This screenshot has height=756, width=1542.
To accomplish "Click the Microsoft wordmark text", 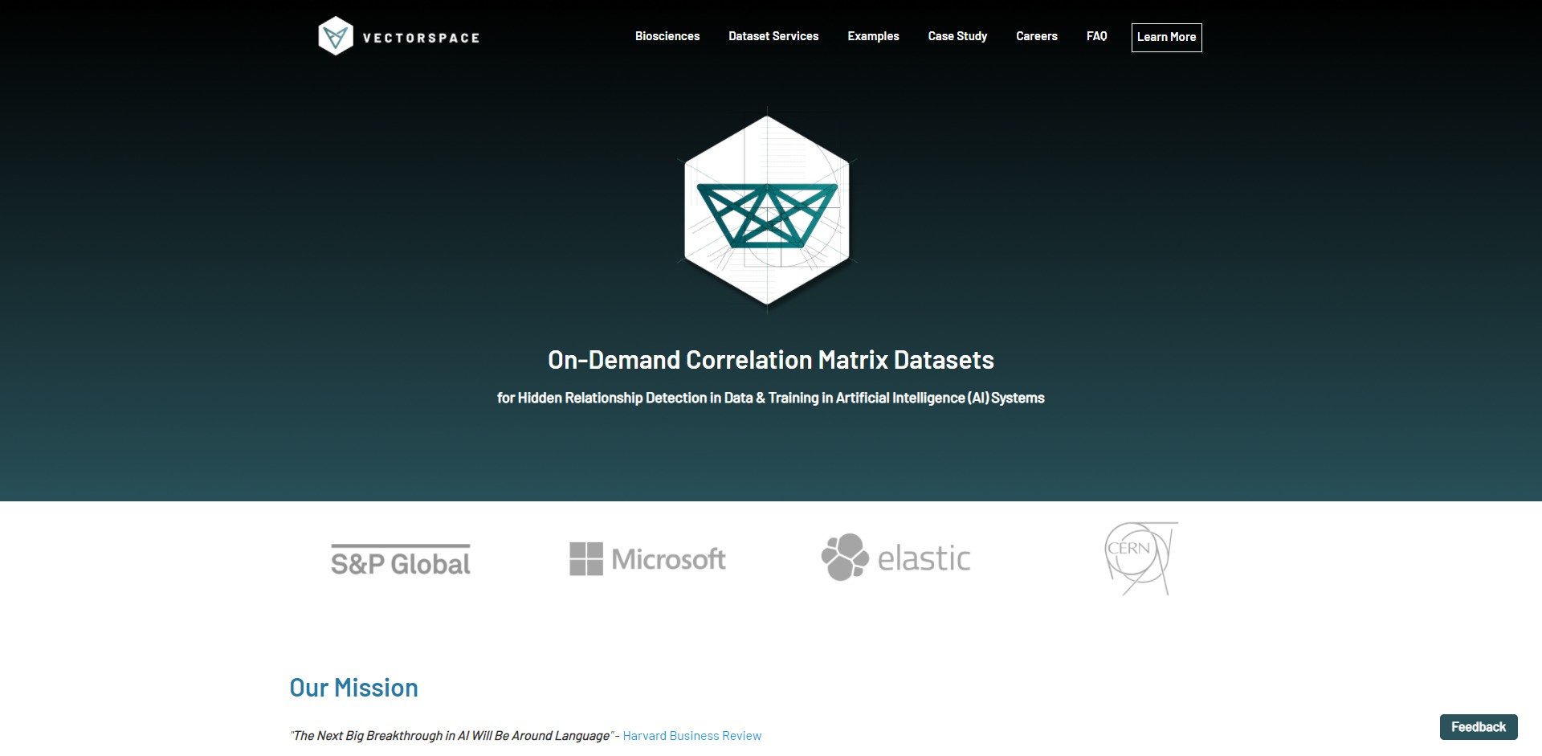I will (x=668, y=559).
